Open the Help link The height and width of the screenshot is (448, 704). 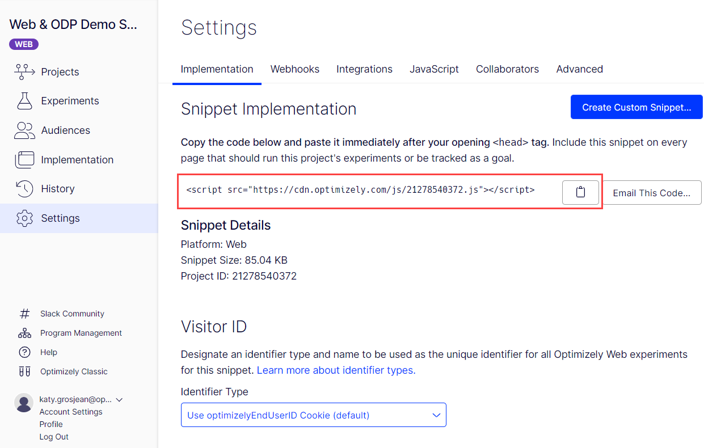[49, 352]
